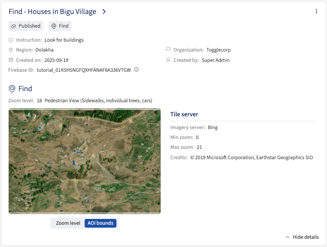Viewport: 327px width, 247px height.
Task: Switch to Zoom level view
Action: pyautogui.click(x=68, y=223)
